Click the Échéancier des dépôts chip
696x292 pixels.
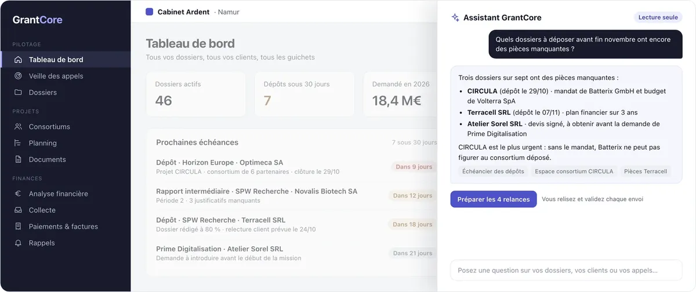[493, 171]
